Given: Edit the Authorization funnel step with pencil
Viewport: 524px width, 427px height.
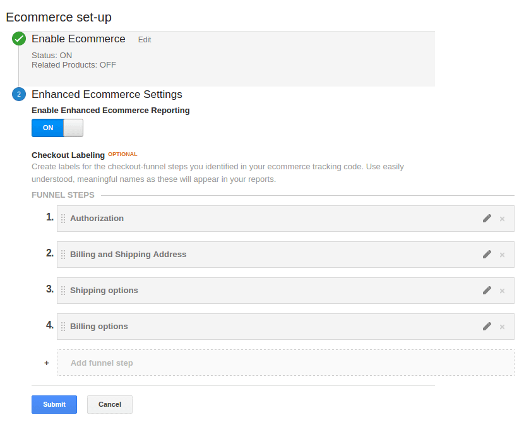Looking at the screenshot, I should coord(487,219).
